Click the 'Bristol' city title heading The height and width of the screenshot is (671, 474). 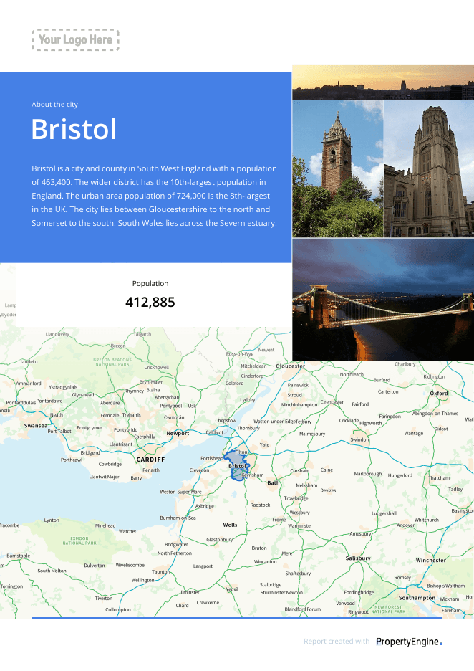[x=74, y=129]
